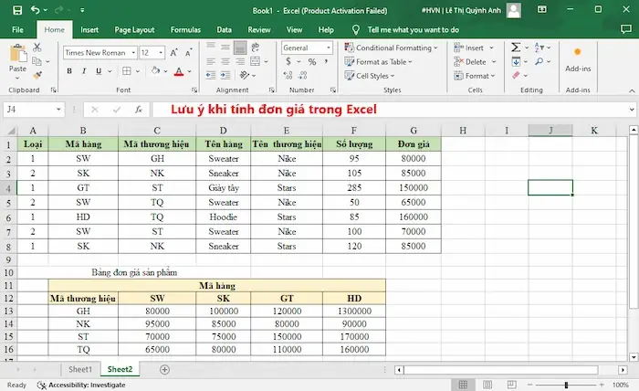Click the Merge & Center icon

tap(255, 61)
